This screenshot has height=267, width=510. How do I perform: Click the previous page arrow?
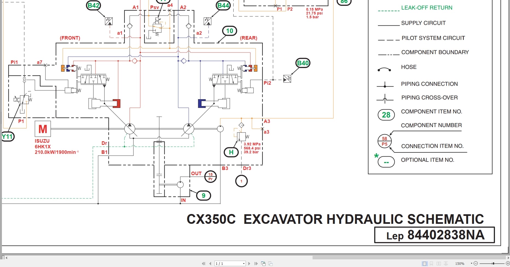(x=210, y=263)
